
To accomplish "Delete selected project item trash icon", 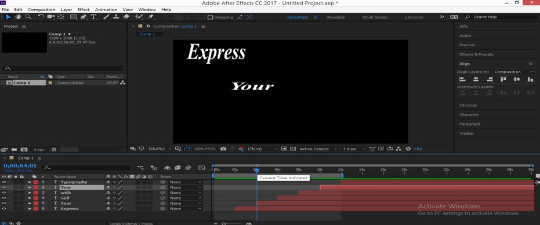I will pos(54,149).
